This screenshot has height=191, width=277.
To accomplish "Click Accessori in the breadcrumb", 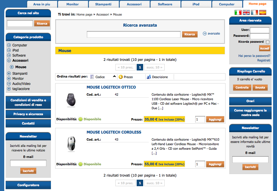I will [103, 14].
